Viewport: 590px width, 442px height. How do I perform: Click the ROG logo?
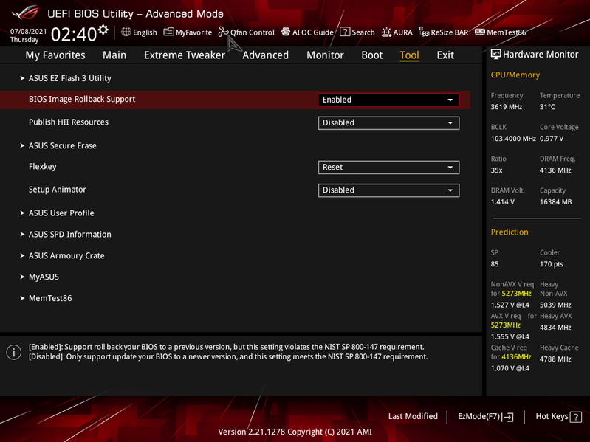25,13
